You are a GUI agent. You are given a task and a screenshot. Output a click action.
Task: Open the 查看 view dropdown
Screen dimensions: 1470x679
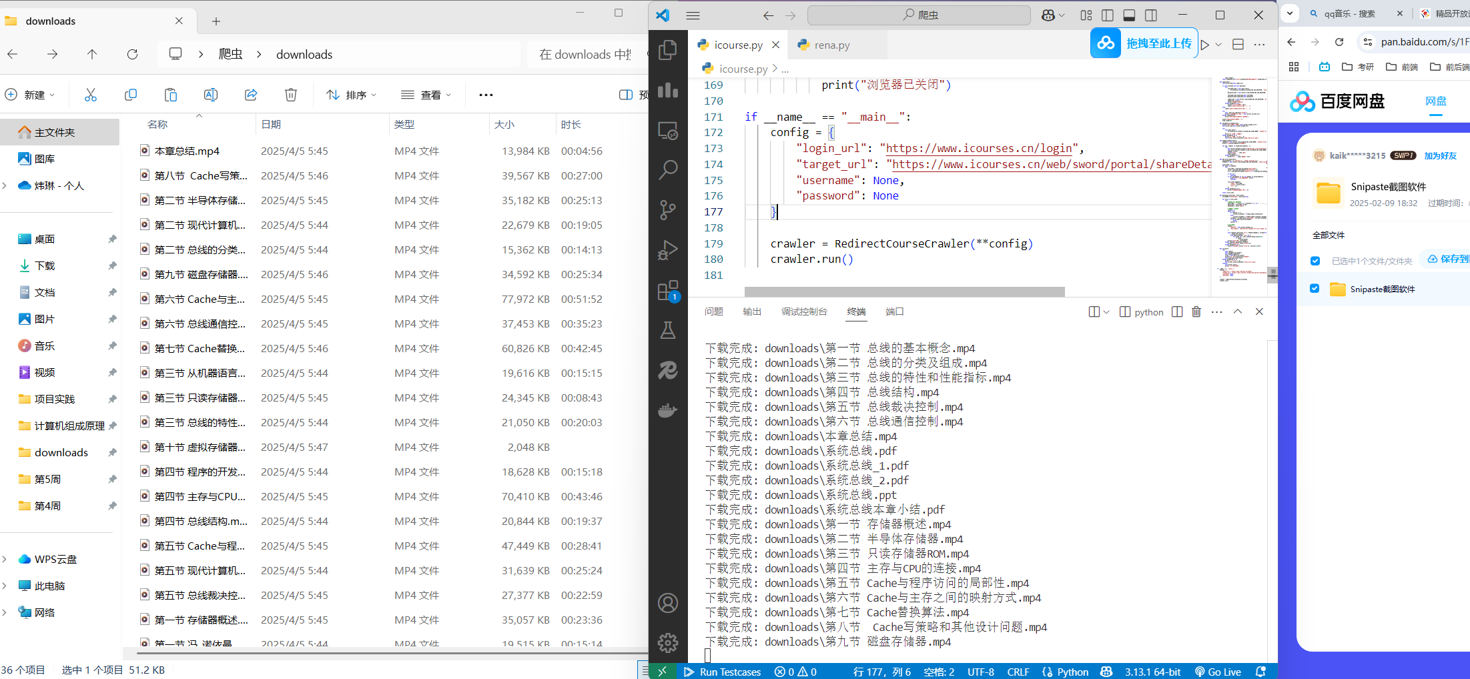[426, 95]
